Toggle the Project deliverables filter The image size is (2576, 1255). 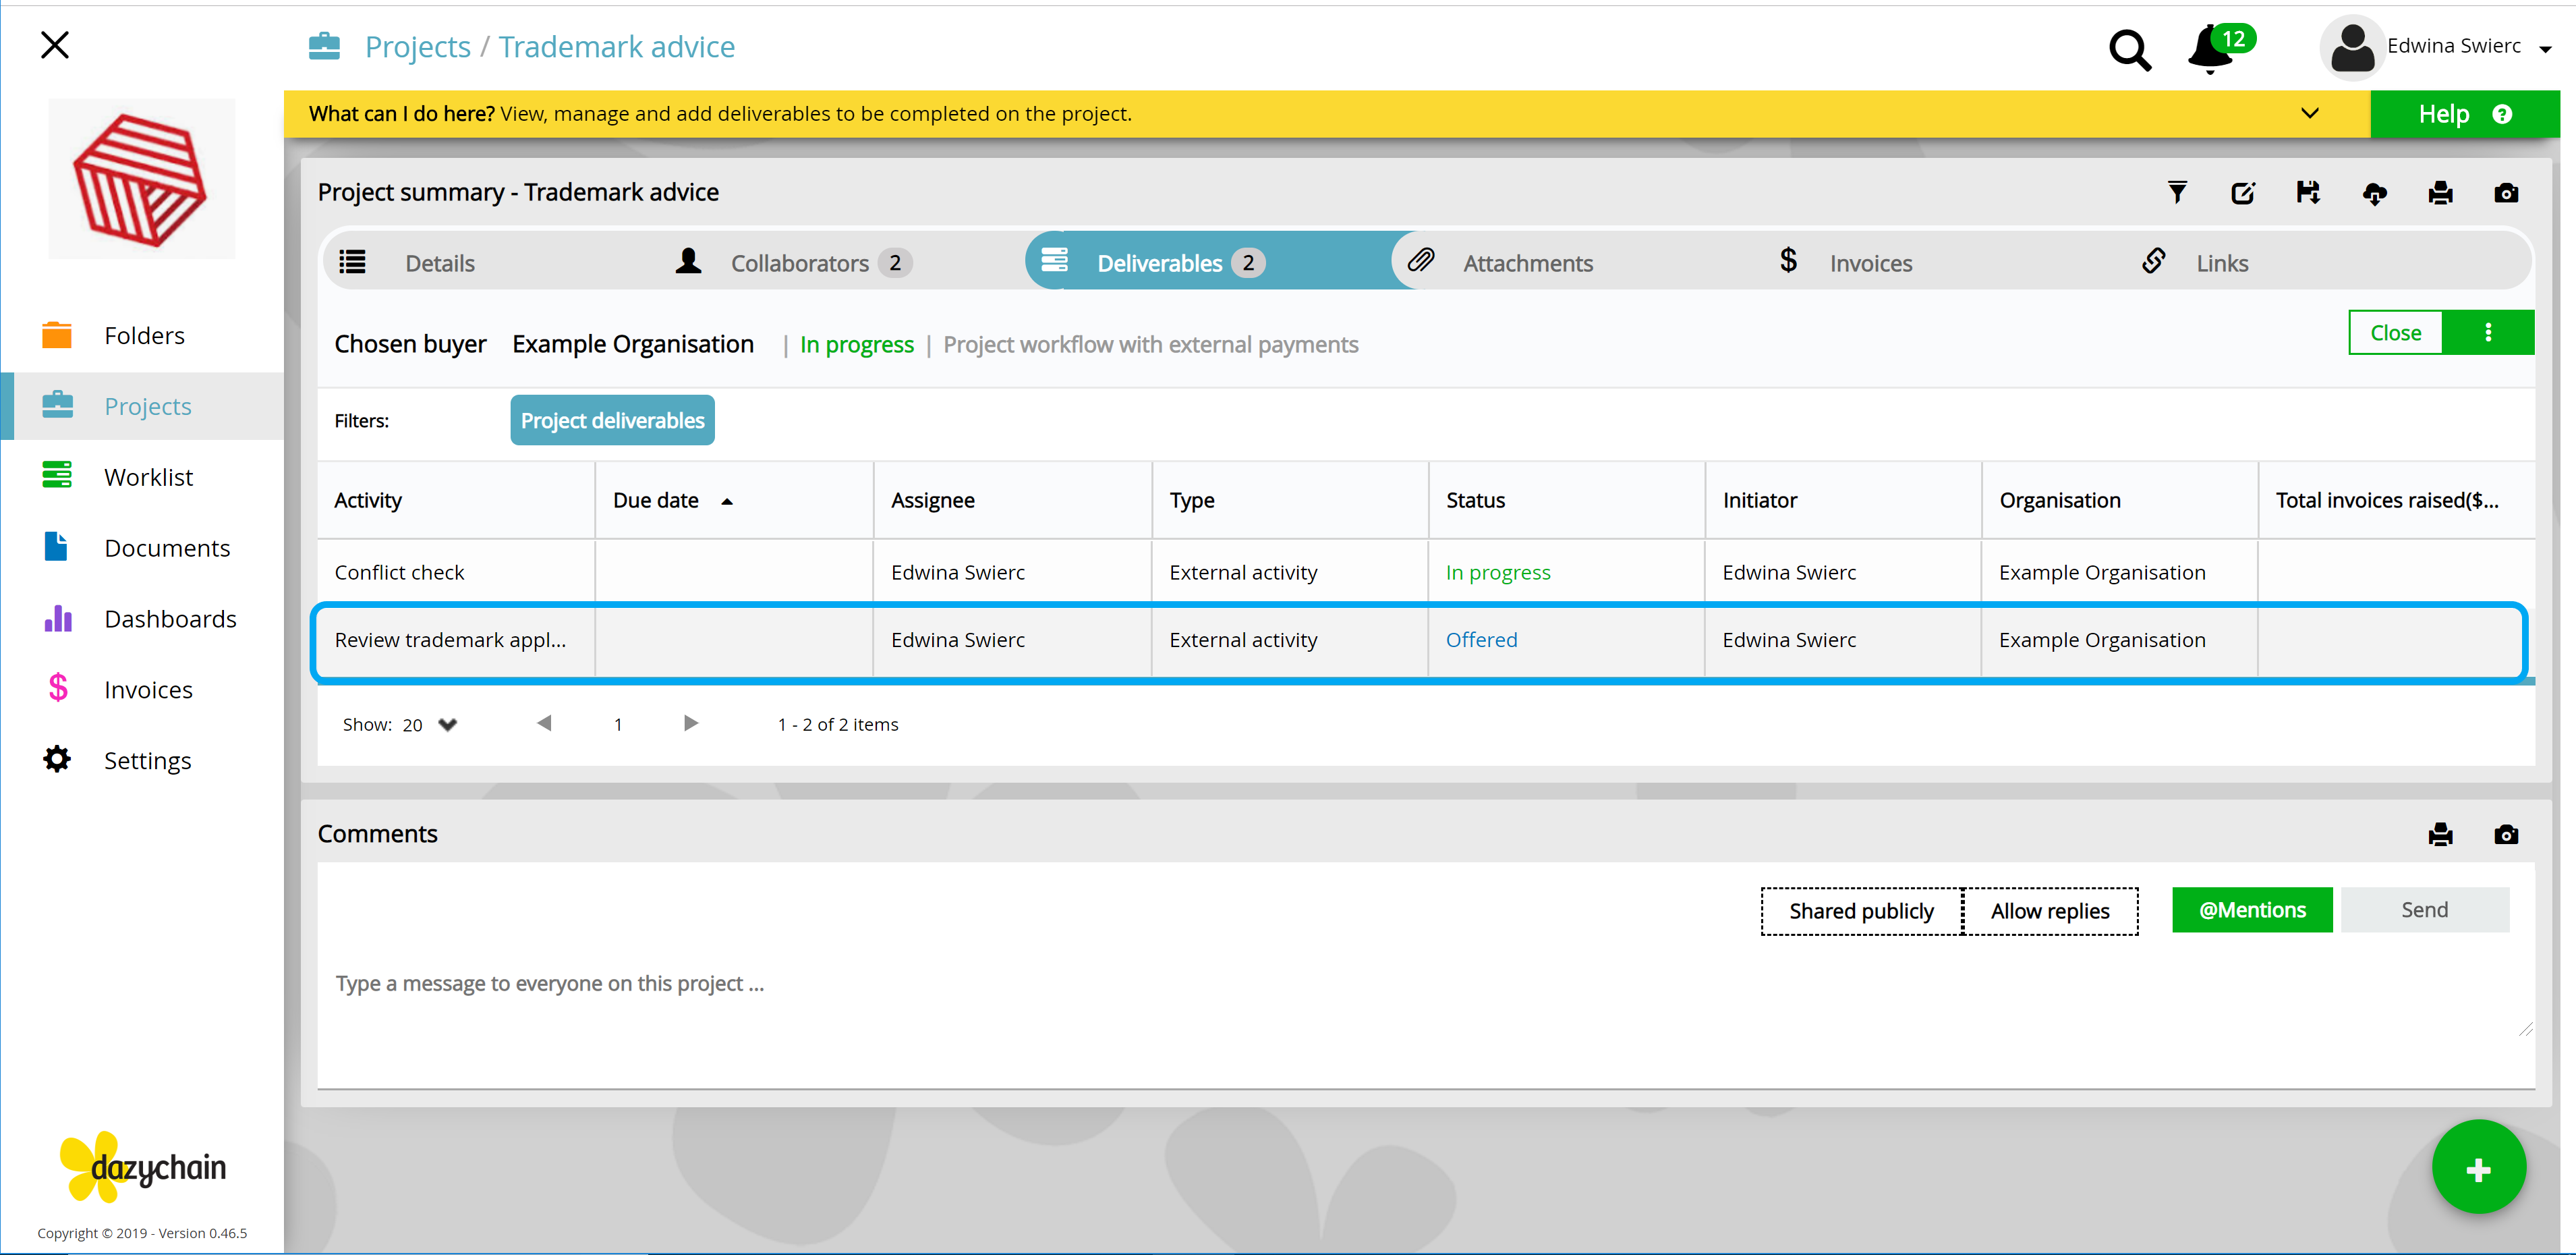612,420
